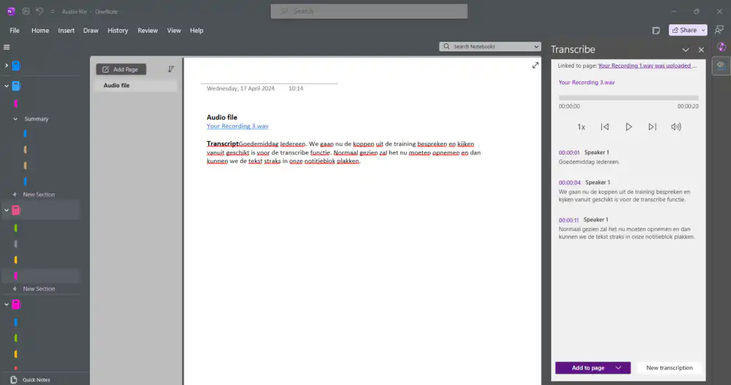
Task: Start a New transcription
Action: (669, 368)
